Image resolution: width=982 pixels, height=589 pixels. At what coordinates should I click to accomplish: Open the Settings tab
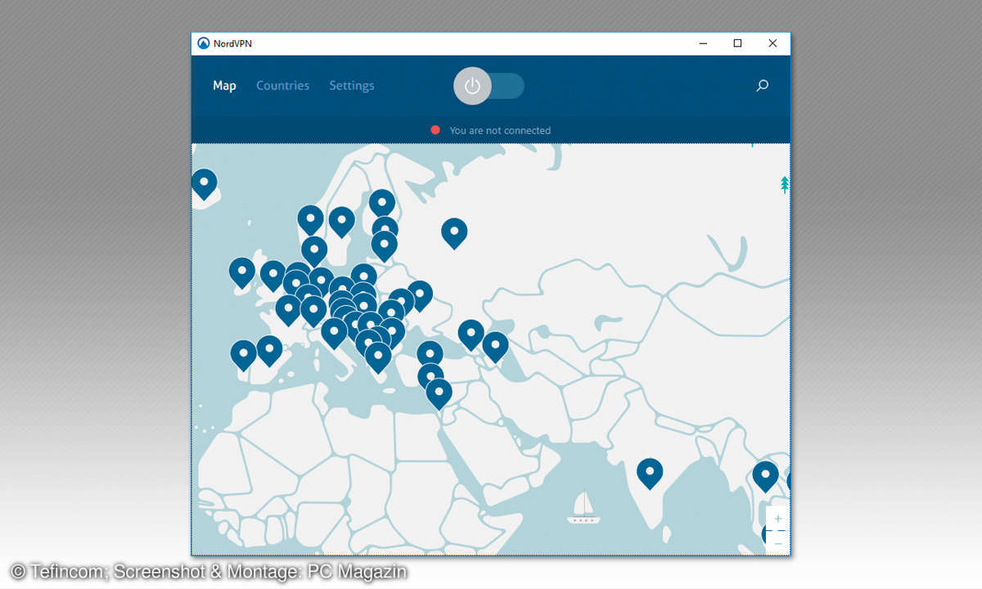click(352, 85)
